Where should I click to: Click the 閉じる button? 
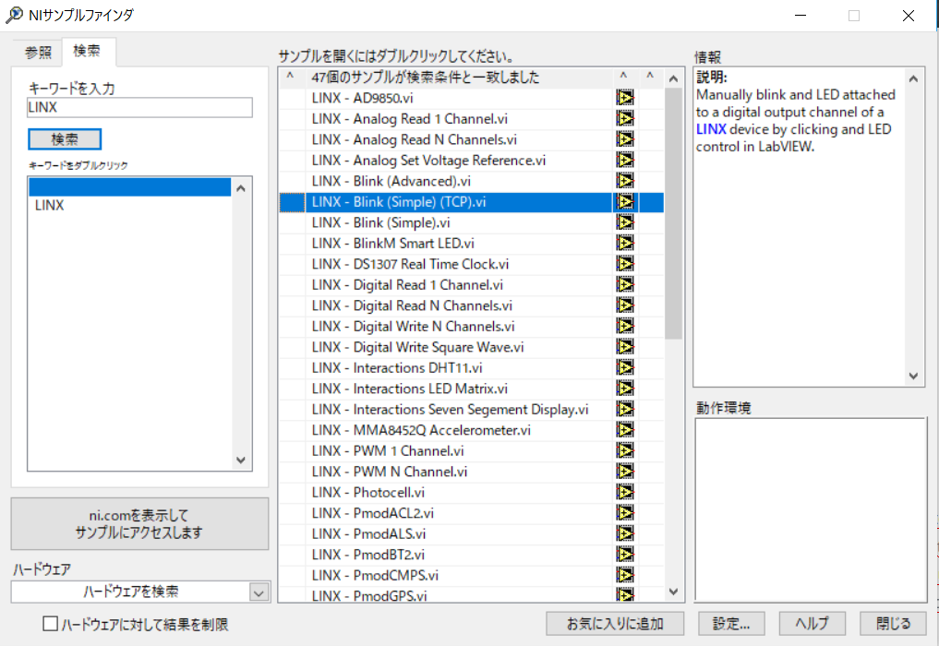[x=893, y=623]
